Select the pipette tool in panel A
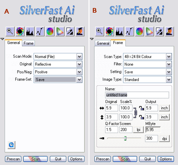This screenshot has width=178, height=165. point(70,31)
